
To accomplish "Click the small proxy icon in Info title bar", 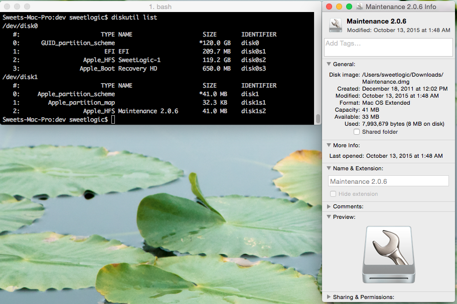I will pos(360,7).
